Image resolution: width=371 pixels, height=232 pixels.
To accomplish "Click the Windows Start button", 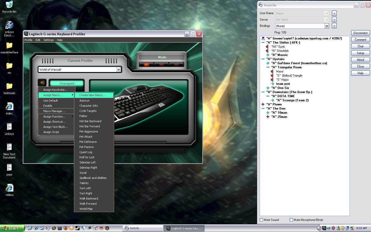I will click(x=12, y=228).
